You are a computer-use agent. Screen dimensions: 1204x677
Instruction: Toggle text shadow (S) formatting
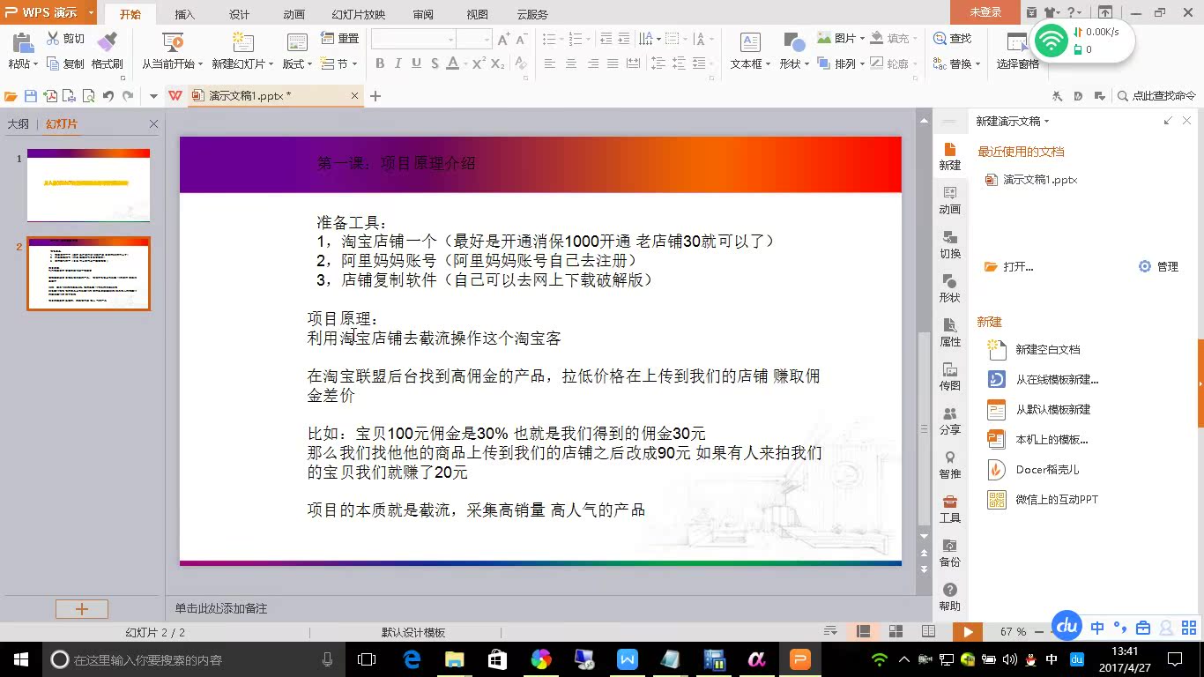click(x=434, y=63)
